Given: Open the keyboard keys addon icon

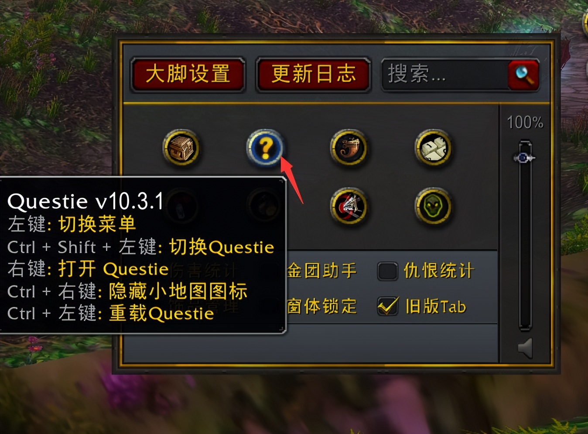Looking at the screenshot, I should (433, 148).
